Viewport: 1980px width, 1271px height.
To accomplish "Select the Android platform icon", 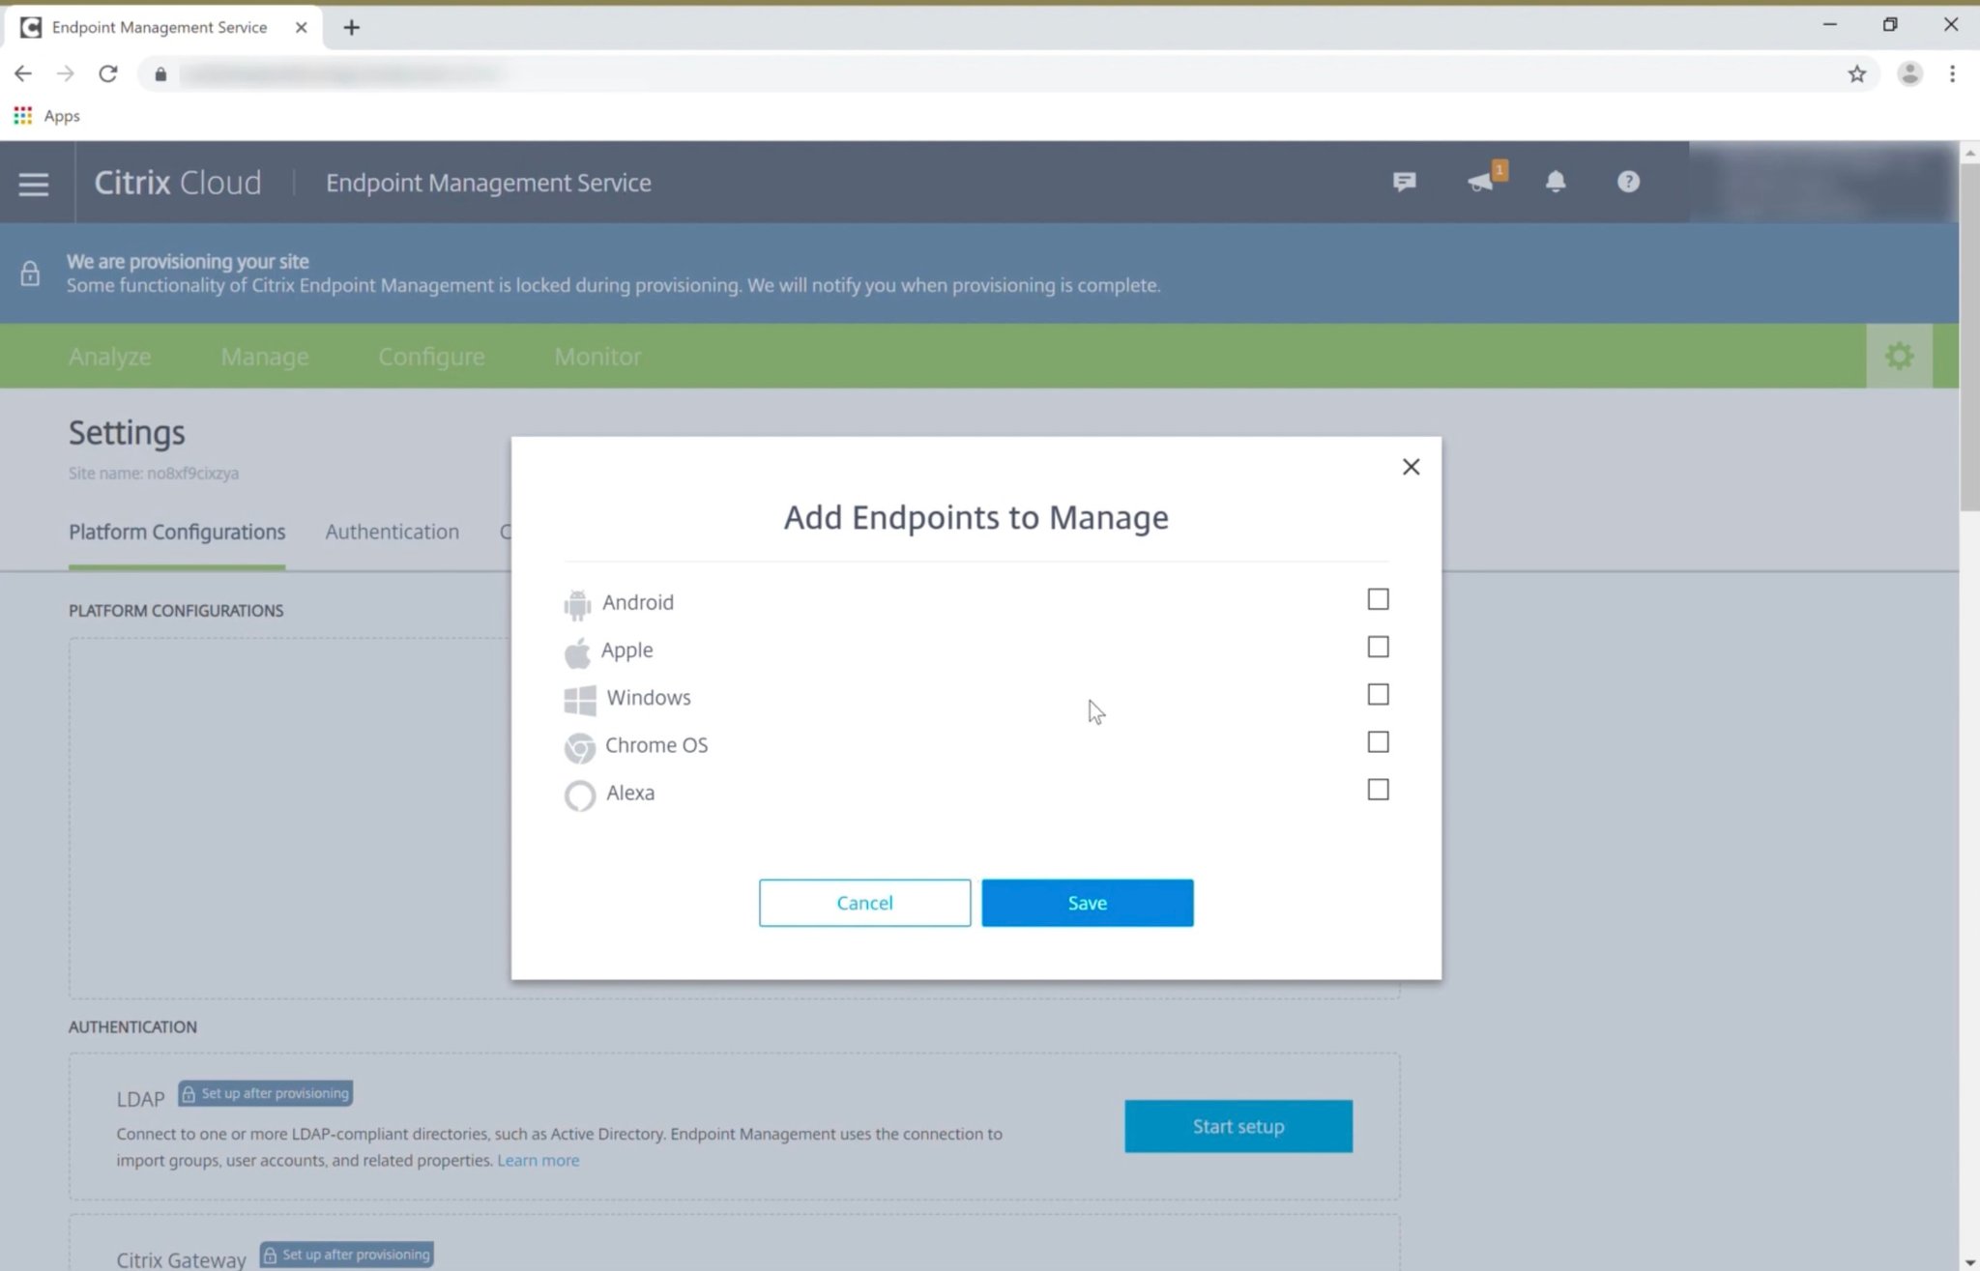I will (578, 603).
